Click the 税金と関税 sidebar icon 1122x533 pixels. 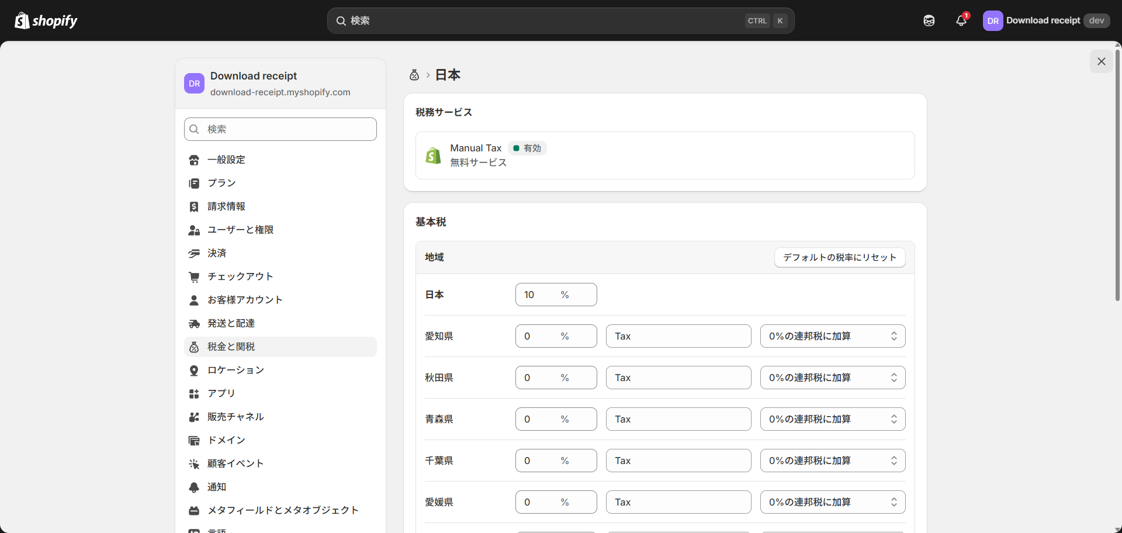pyautogui.click(x=194, y=347)
